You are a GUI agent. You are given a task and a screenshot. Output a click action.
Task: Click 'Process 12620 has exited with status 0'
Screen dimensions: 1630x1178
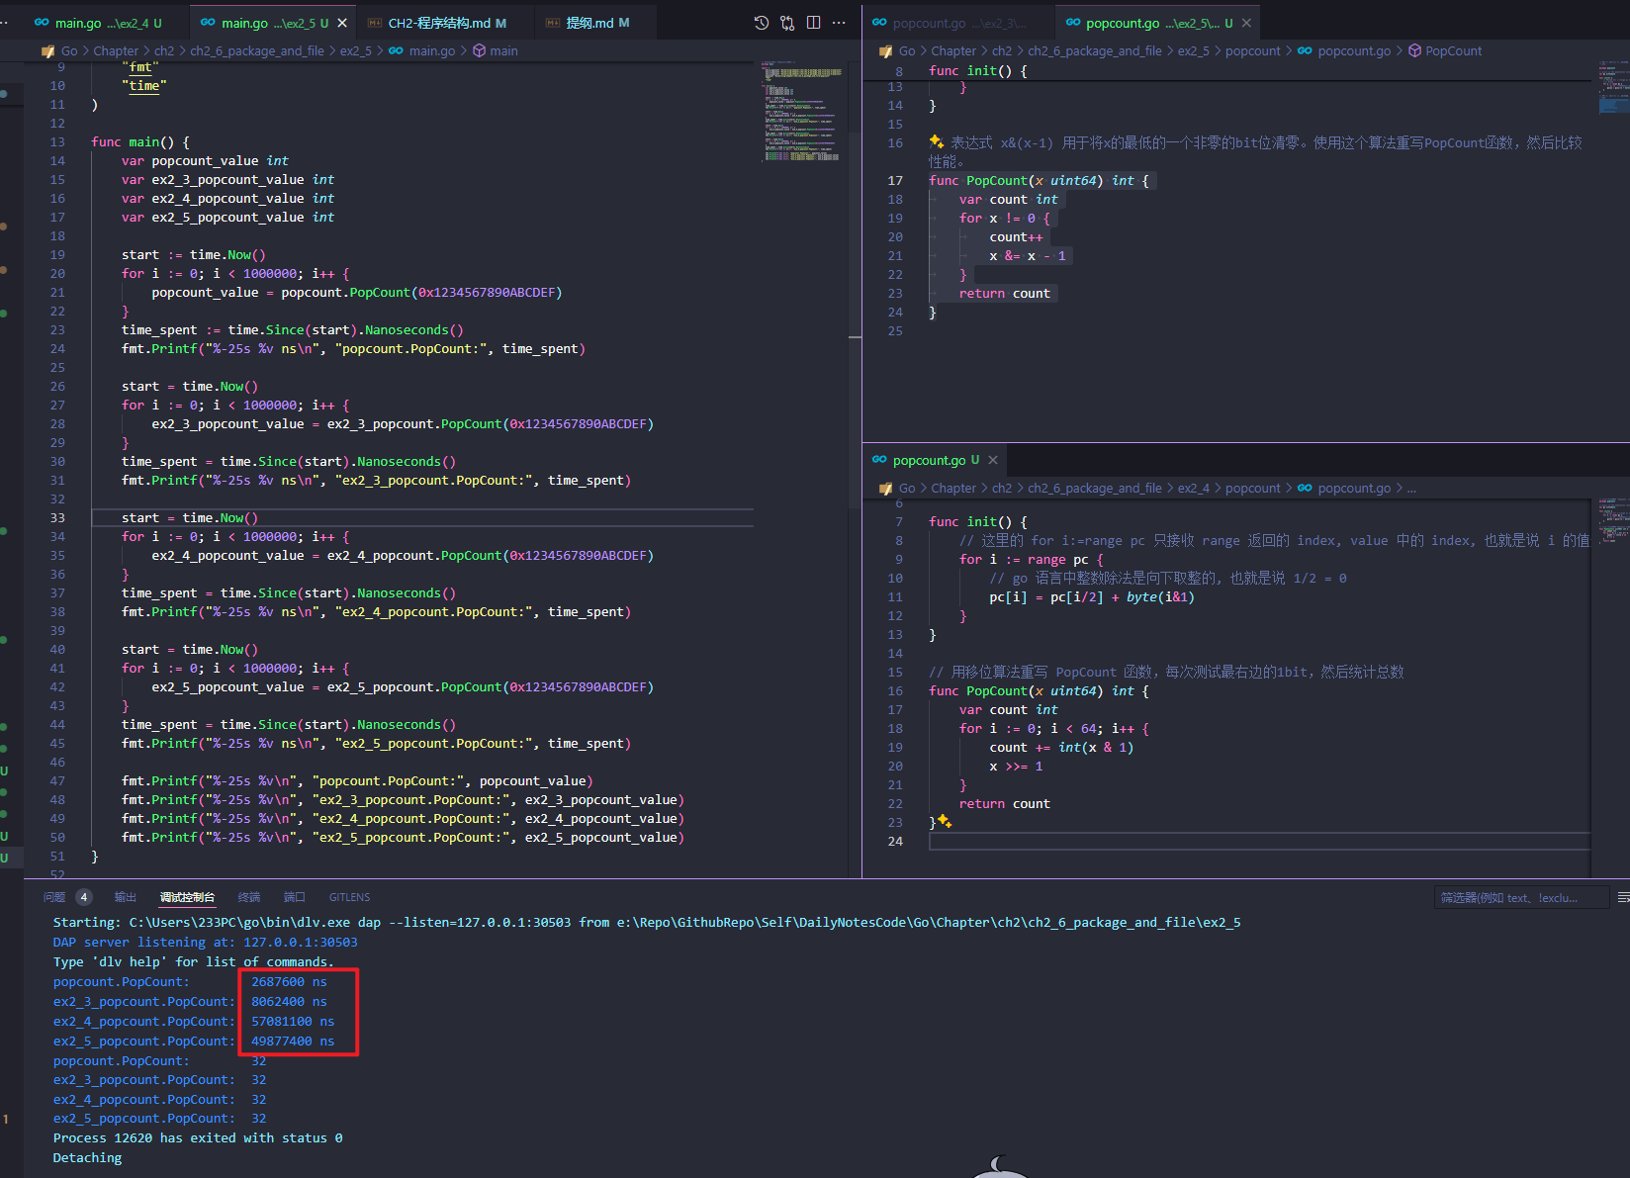point(198,1137)
